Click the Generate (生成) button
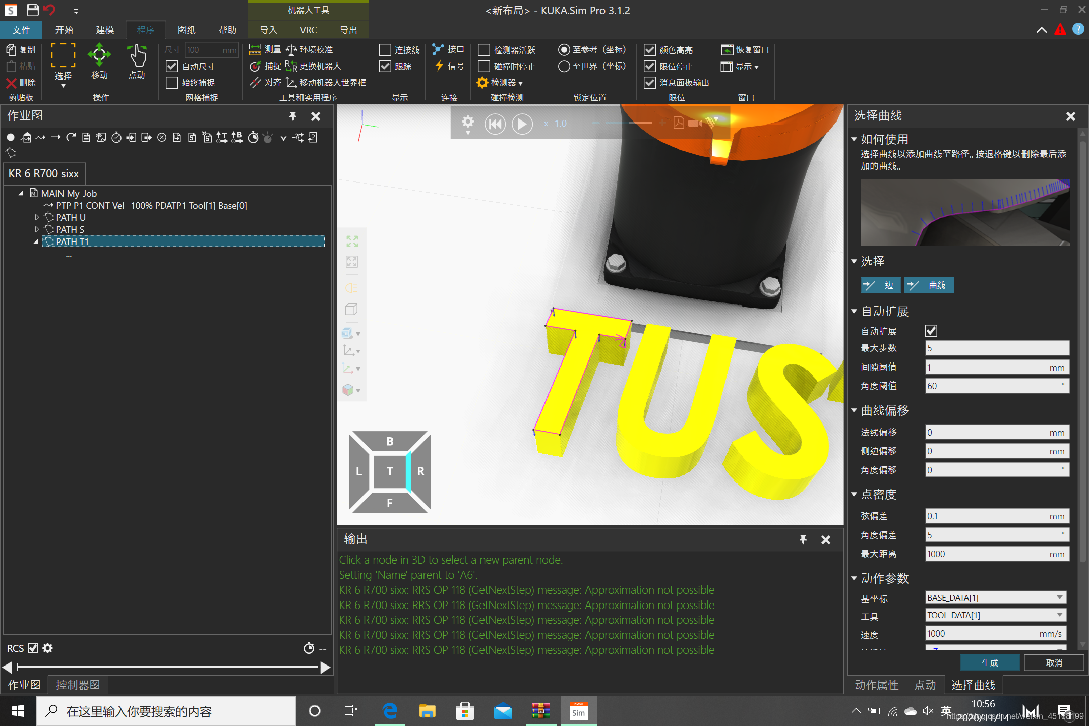 coord(990,662)
